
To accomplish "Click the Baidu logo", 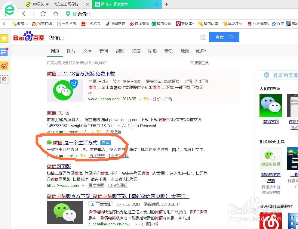I will (29, 36).
